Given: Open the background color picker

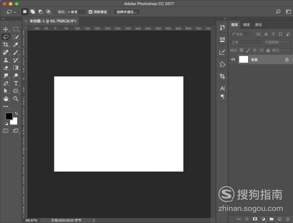Looking at the screenshot, I should [x=15, y=123].
